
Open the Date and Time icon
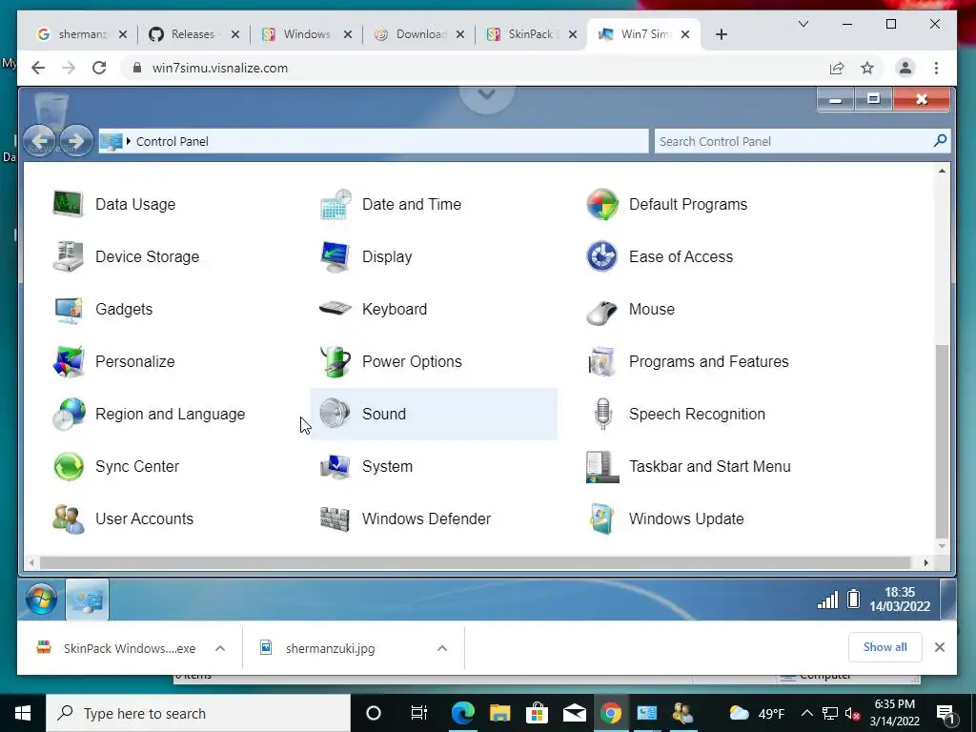(335, 204)
